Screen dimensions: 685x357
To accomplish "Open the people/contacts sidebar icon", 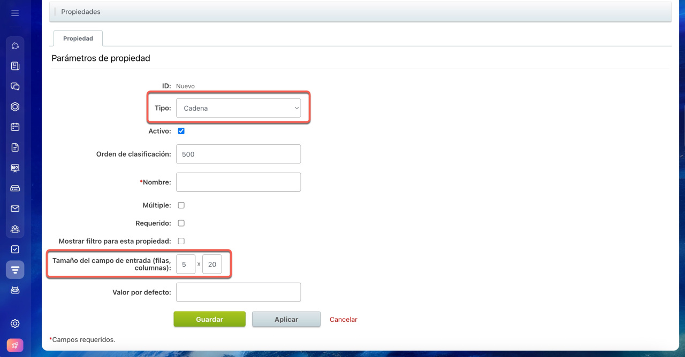I will (x=15, y=229).
